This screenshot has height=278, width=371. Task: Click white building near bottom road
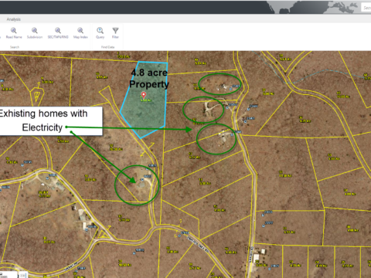tap(256, 257)
